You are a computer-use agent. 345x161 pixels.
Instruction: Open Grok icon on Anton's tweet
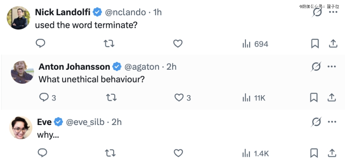click(x=316, y=66)
